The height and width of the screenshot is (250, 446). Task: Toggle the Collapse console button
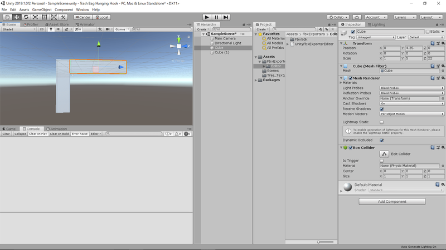tap(20, 134)
